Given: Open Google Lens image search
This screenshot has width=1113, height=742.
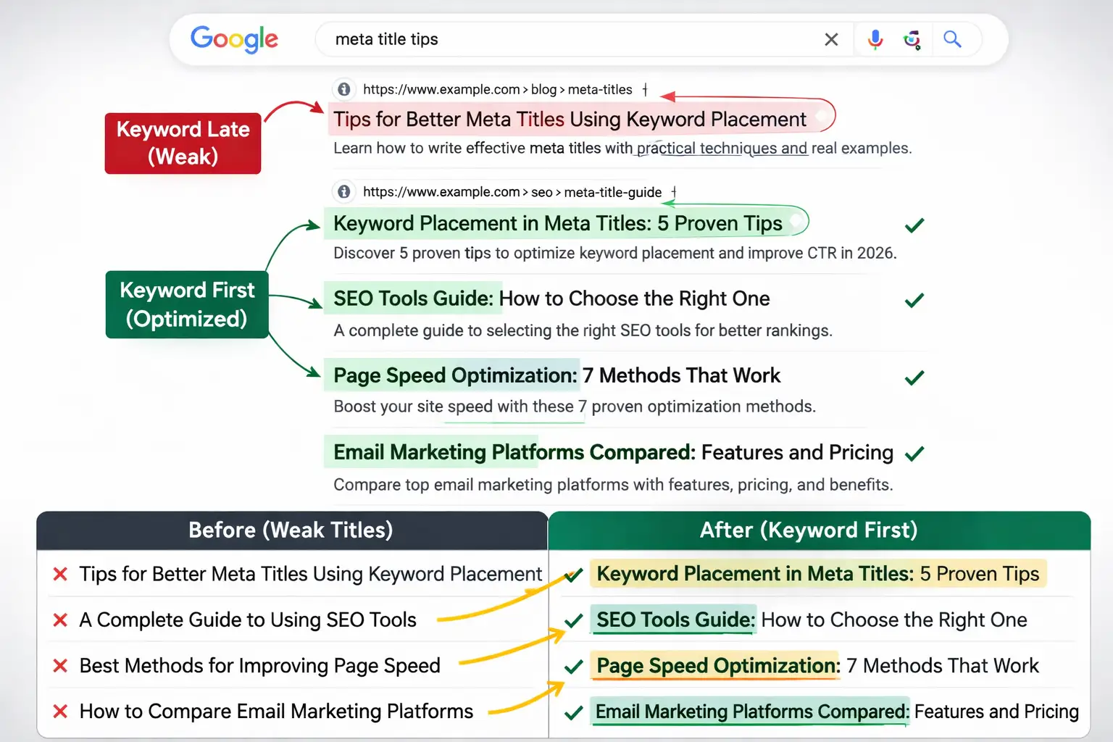Looking at the screenshot, I should pyautogui.click(x=912, y=39).
